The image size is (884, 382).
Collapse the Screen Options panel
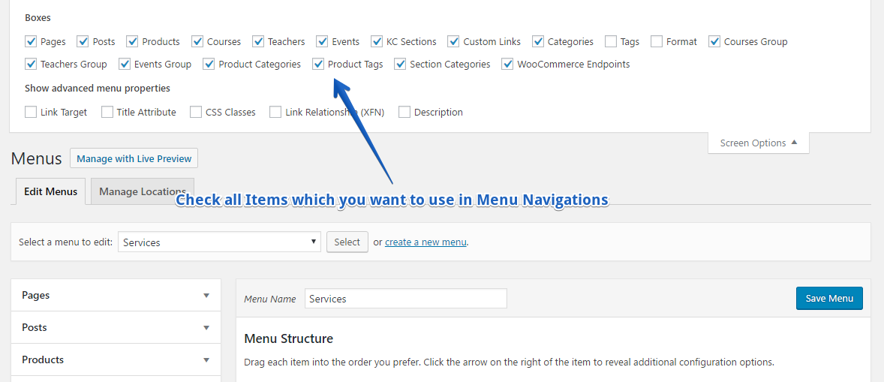[x=758, y=143]
